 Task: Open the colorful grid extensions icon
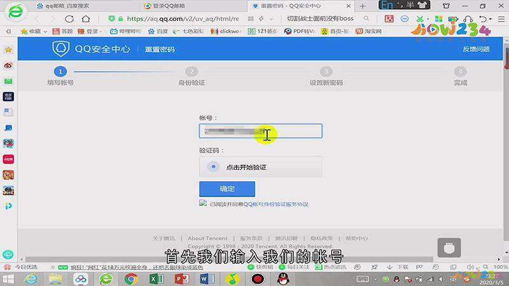438,19
